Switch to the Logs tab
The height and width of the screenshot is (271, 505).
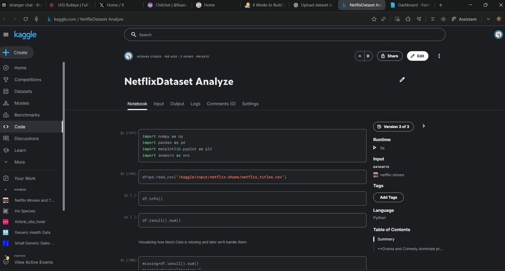[195, 104]
